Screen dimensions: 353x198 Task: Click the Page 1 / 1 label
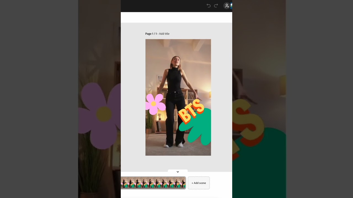(151, 34)
